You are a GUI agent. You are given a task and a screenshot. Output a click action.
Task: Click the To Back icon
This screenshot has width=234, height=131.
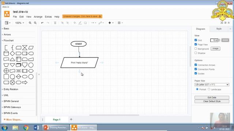click(x=68, y=23)
